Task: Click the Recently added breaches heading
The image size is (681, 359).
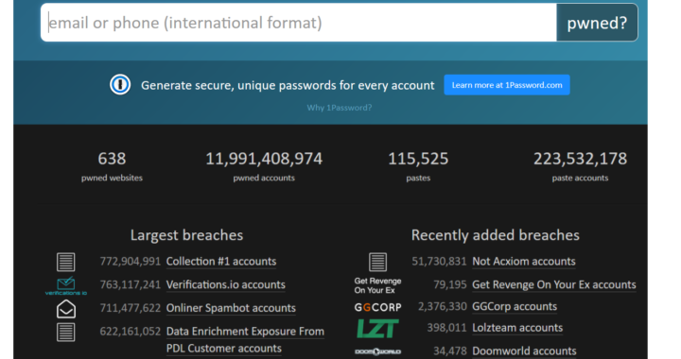Action: point(495,235)
